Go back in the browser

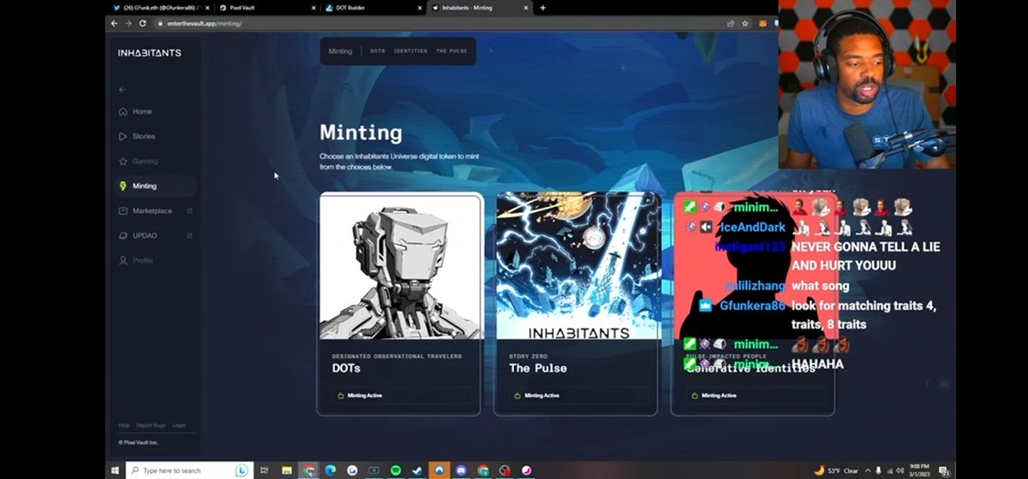point(115,23)
